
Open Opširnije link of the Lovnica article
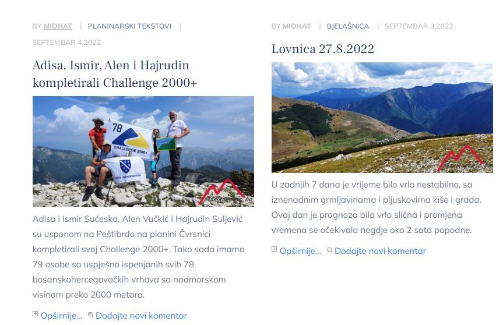pyautogui.click(x=300, y=251)
